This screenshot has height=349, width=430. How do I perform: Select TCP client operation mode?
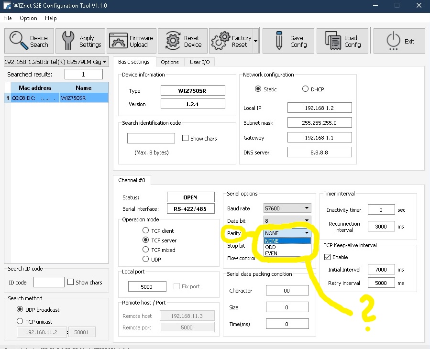[x=145, y=230]
